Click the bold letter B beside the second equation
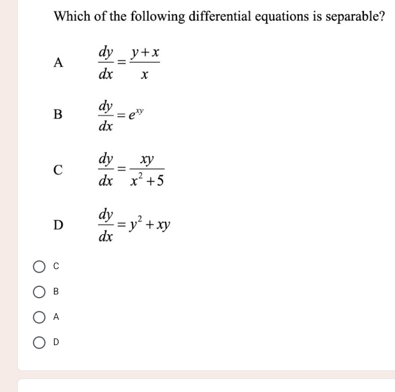 (59, 114)
